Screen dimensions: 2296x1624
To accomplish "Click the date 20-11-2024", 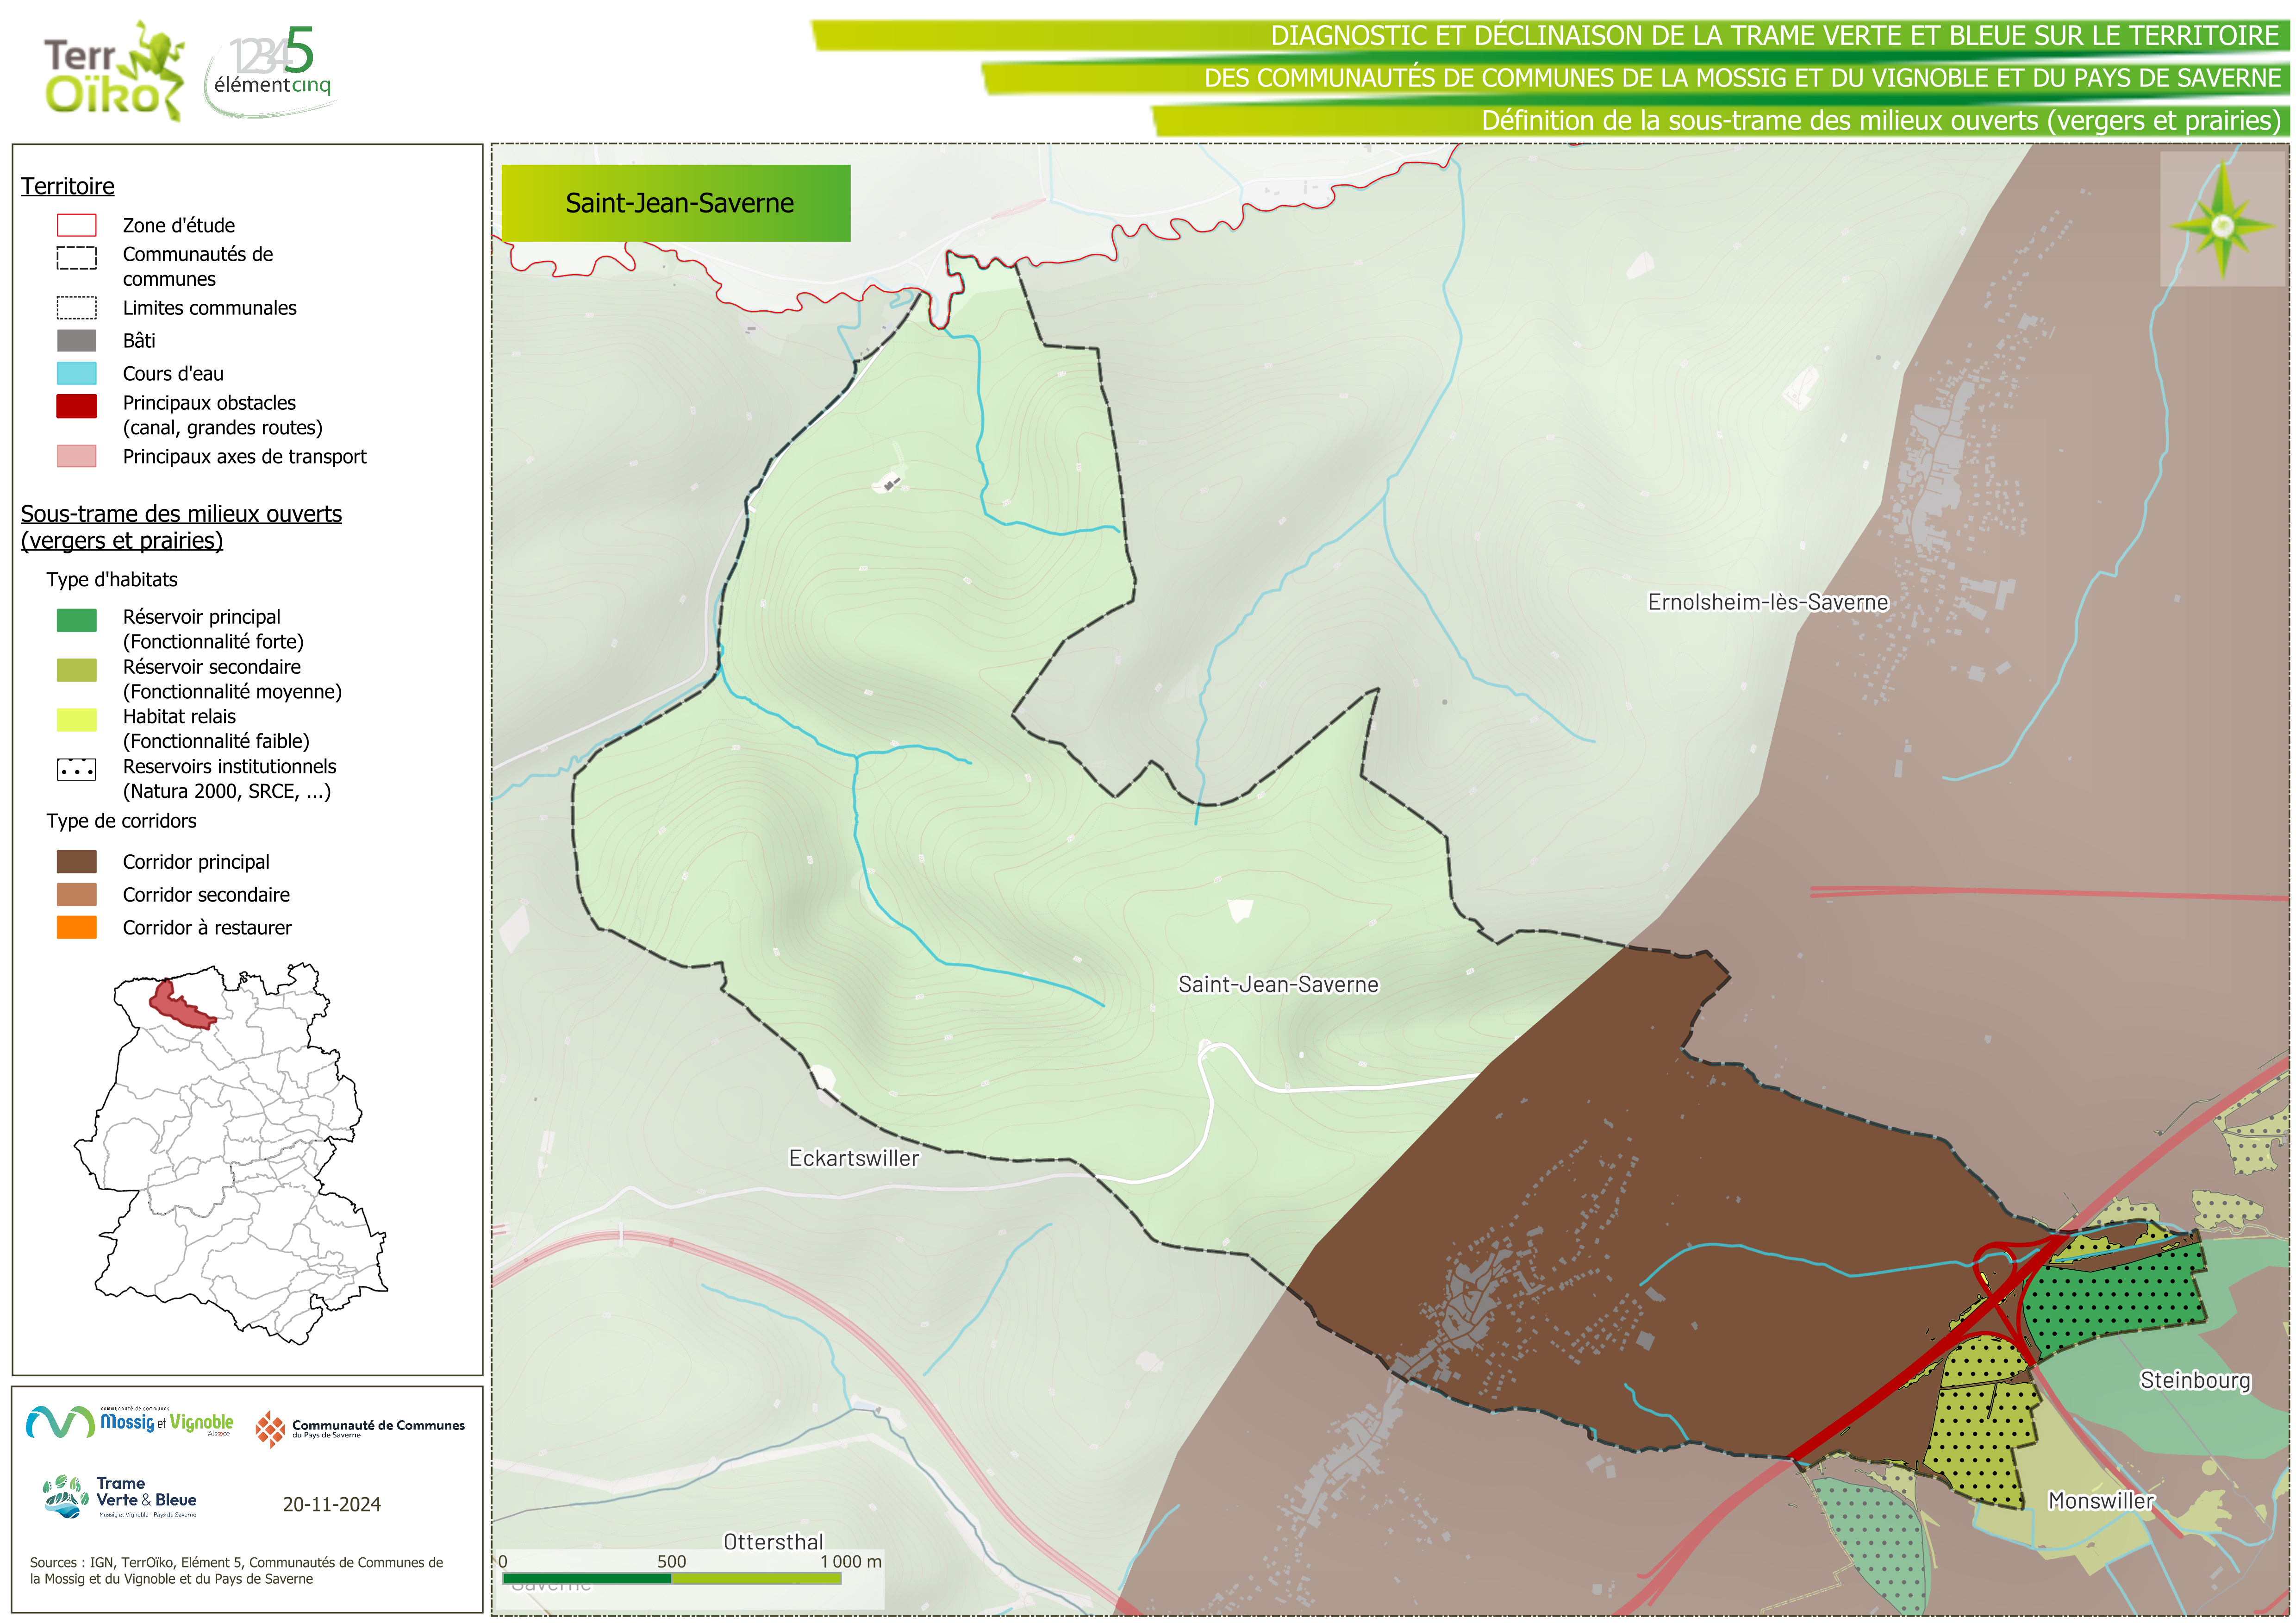I will tap(331, 1504).
